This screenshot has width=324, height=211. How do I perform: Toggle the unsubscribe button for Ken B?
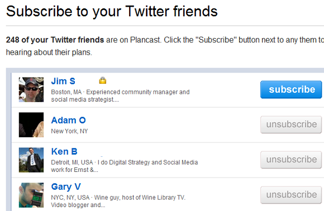pyautogui.click(x=291, y=160)
